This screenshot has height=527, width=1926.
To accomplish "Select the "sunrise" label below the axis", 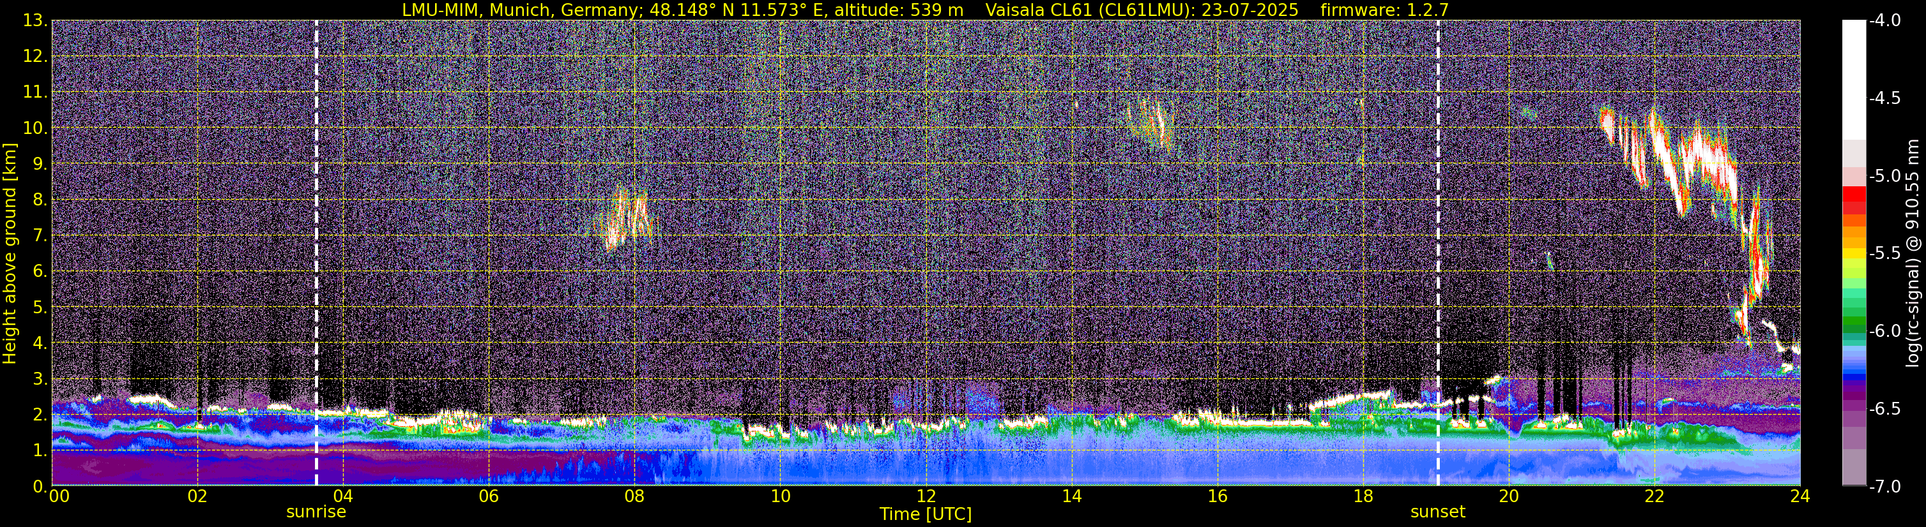I will point(316,512).
